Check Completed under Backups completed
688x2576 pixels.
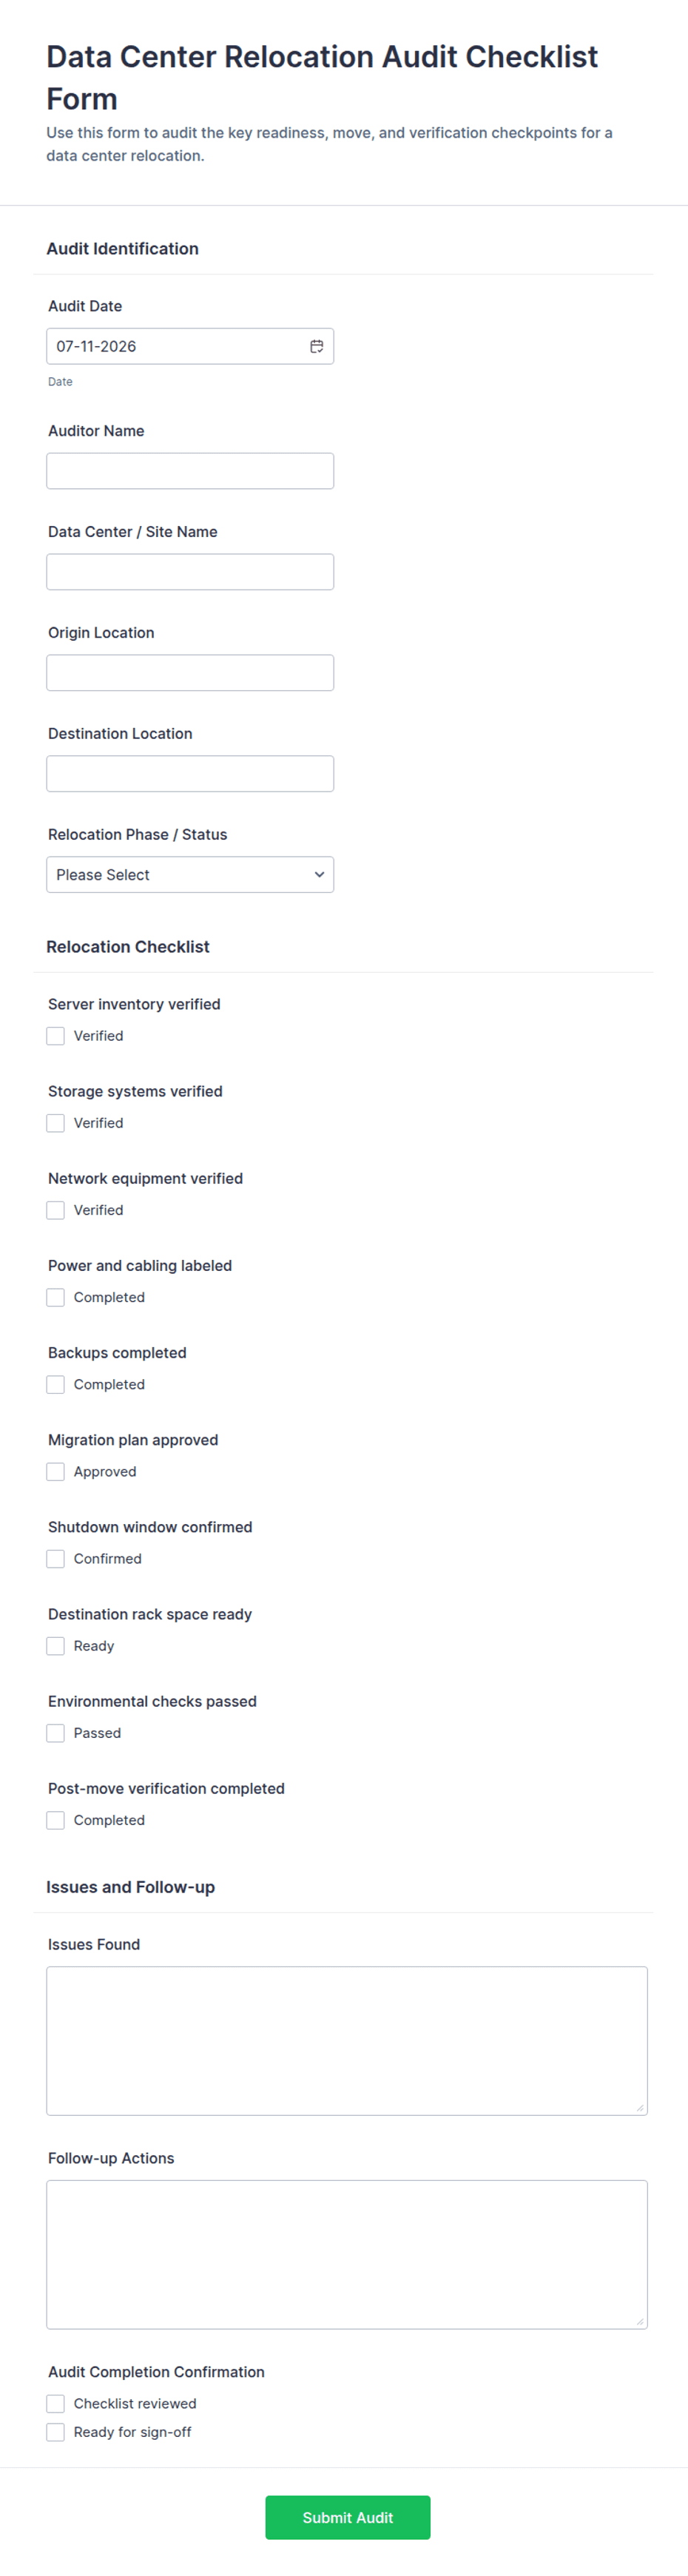[x=56, y=1384]
